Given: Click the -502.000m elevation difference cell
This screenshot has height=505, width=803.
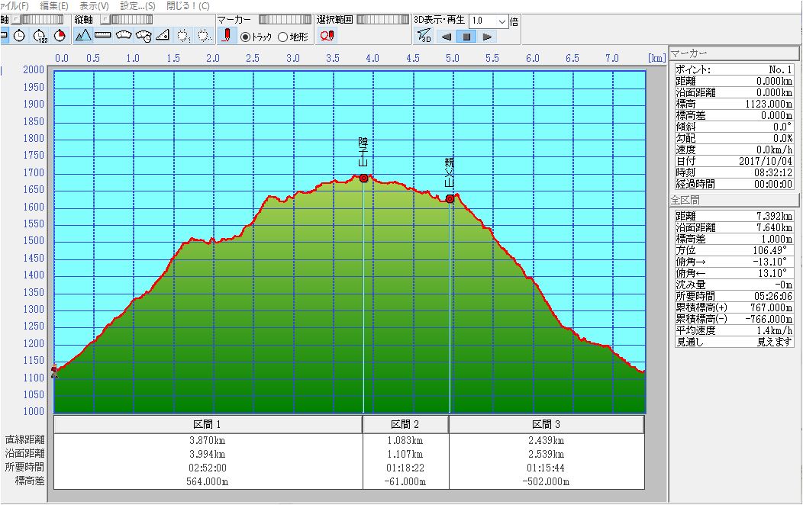Looking at the screenshot, I should coord(546,481).
